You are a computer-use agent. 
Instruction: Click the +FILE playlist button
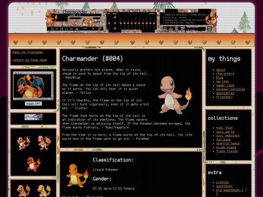[165, 28]
